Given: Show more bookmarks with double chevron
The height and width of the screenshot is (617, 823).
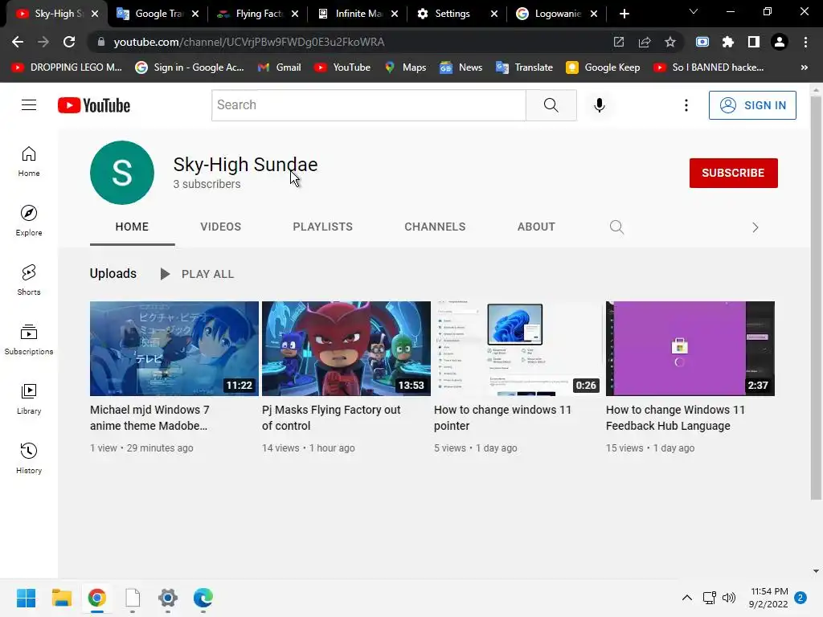Looking at the screenshot, I should (x=804, y=67).
